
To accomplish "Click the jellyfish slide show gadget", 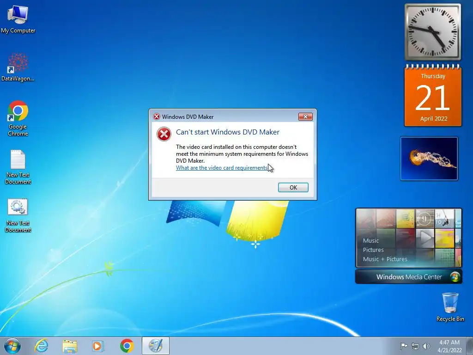I will coord(429,159).
